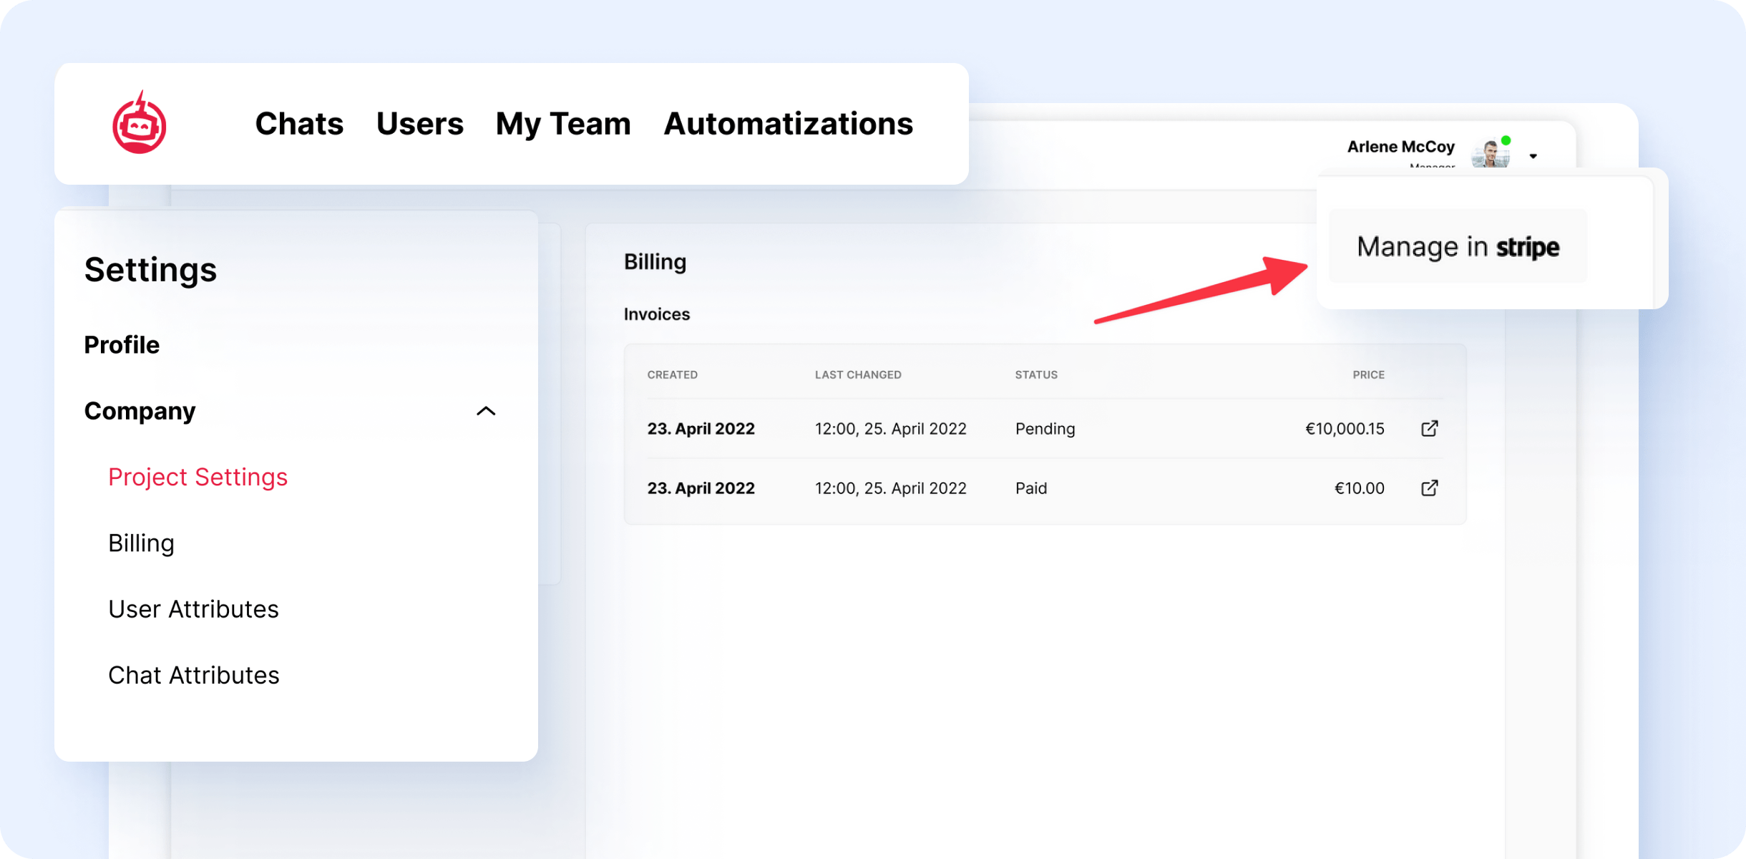Image resolution: width=1746 pixels, height=859 pixels.
Task: Go to the Users tab
Action: coord(419,124)
